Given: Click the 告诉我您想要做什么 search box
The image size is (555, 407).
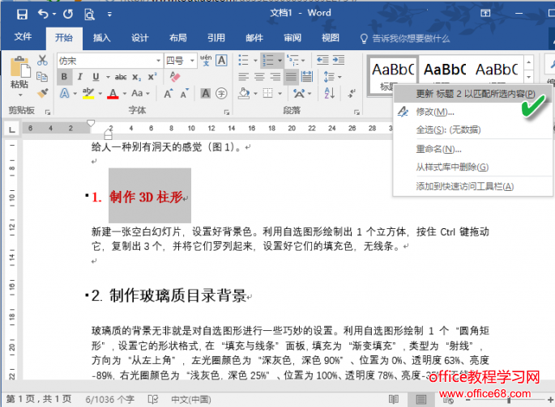Looking at the screenshot, I should [409, 37].
